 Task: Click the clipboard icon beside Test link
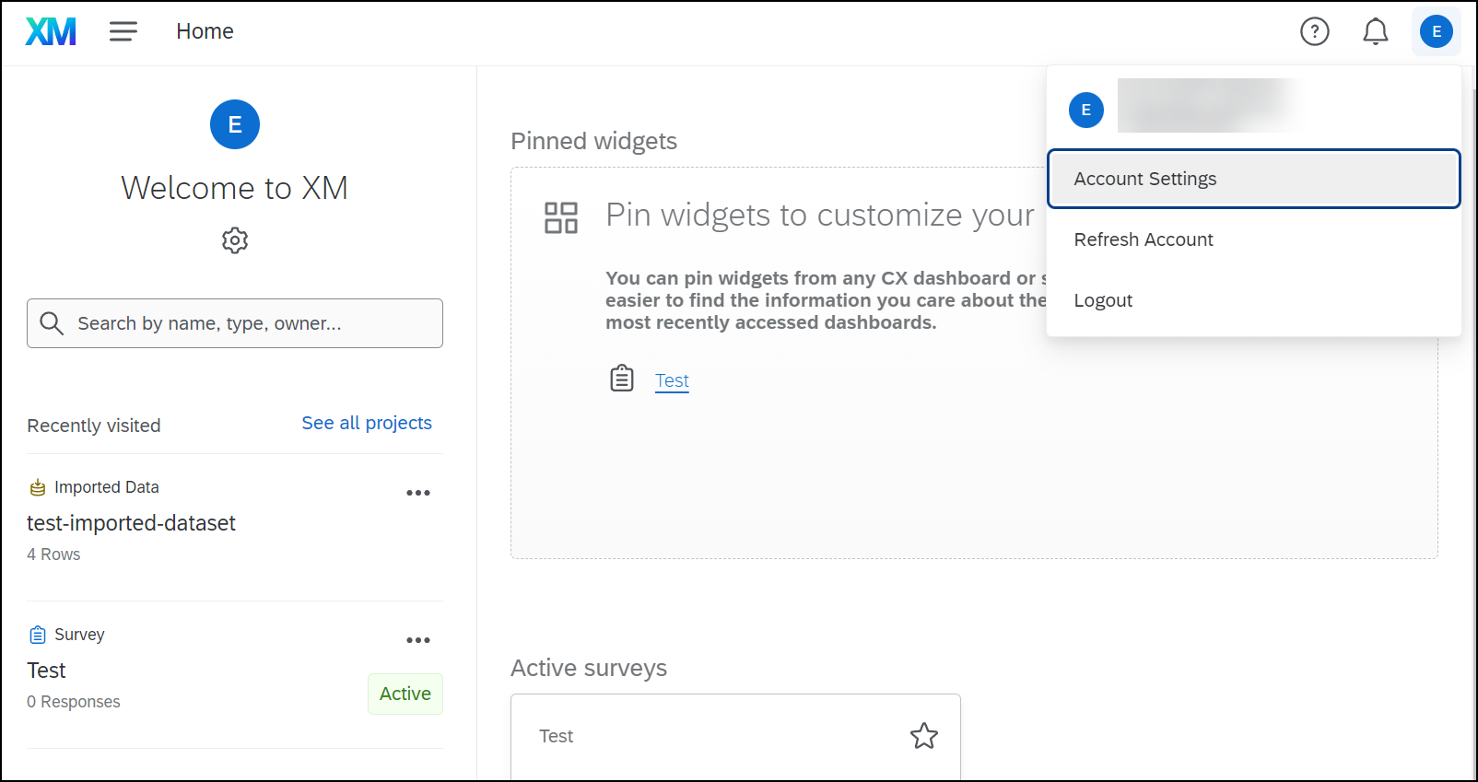[622, 379]
